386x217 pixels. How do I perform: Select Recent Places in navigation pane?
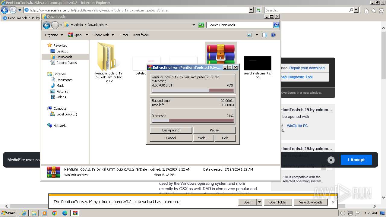[66, 63]
